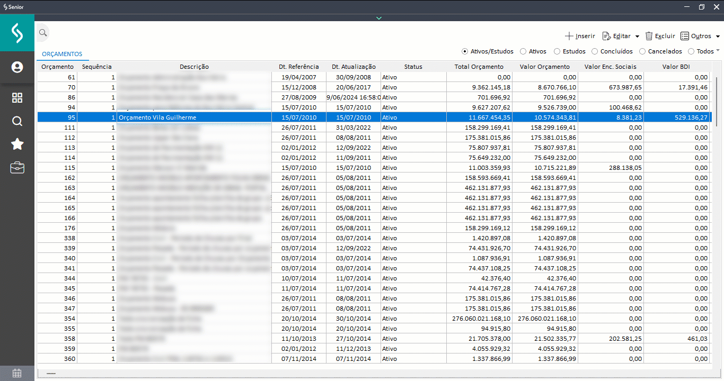Screen dimensions: 724x381
Task: Click the vertical scrollbar of the table
Action: pos(716,102)
